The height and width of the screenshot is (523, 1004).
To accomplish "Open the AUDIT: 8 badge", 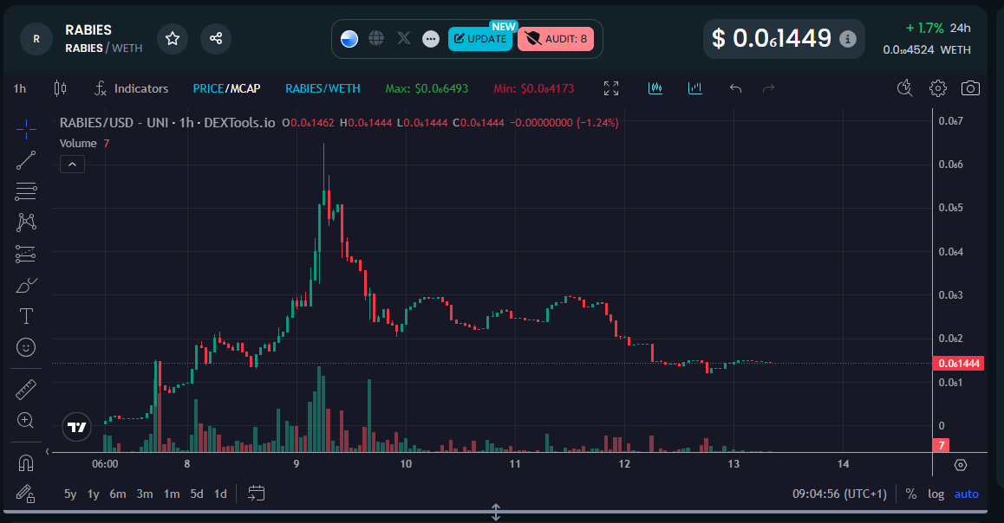I will pos(556,38).
